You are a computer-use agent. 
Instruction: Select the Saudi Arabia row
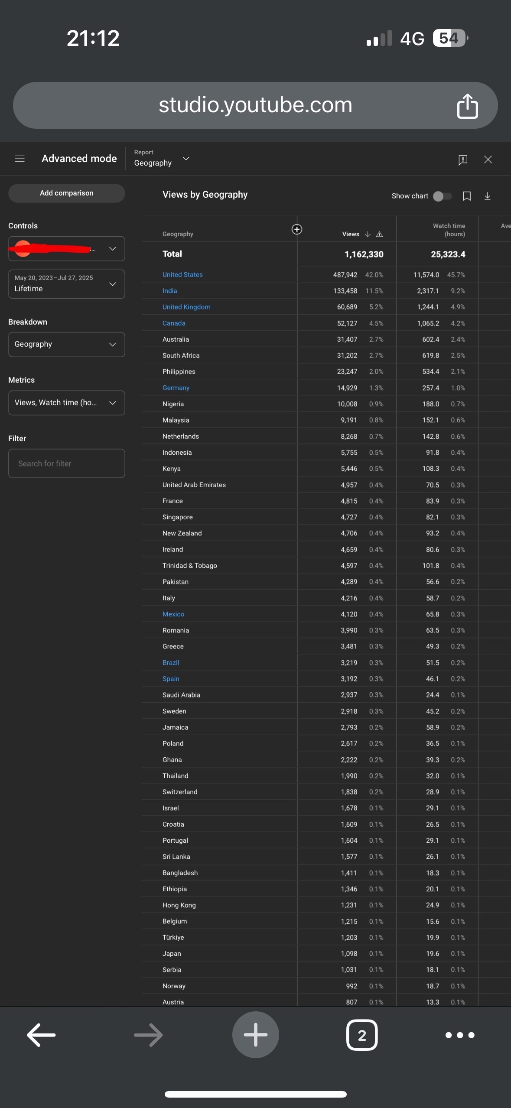click(326, 695)
